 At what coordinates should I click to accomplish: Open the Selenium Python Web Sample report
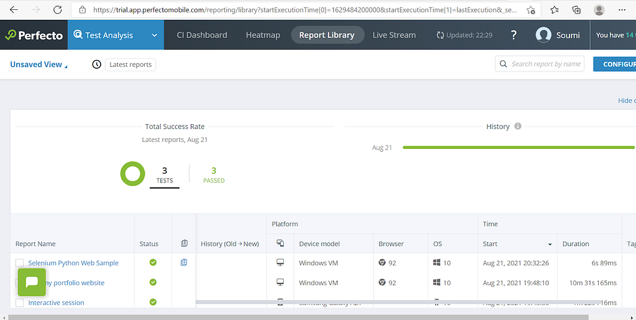73,263
